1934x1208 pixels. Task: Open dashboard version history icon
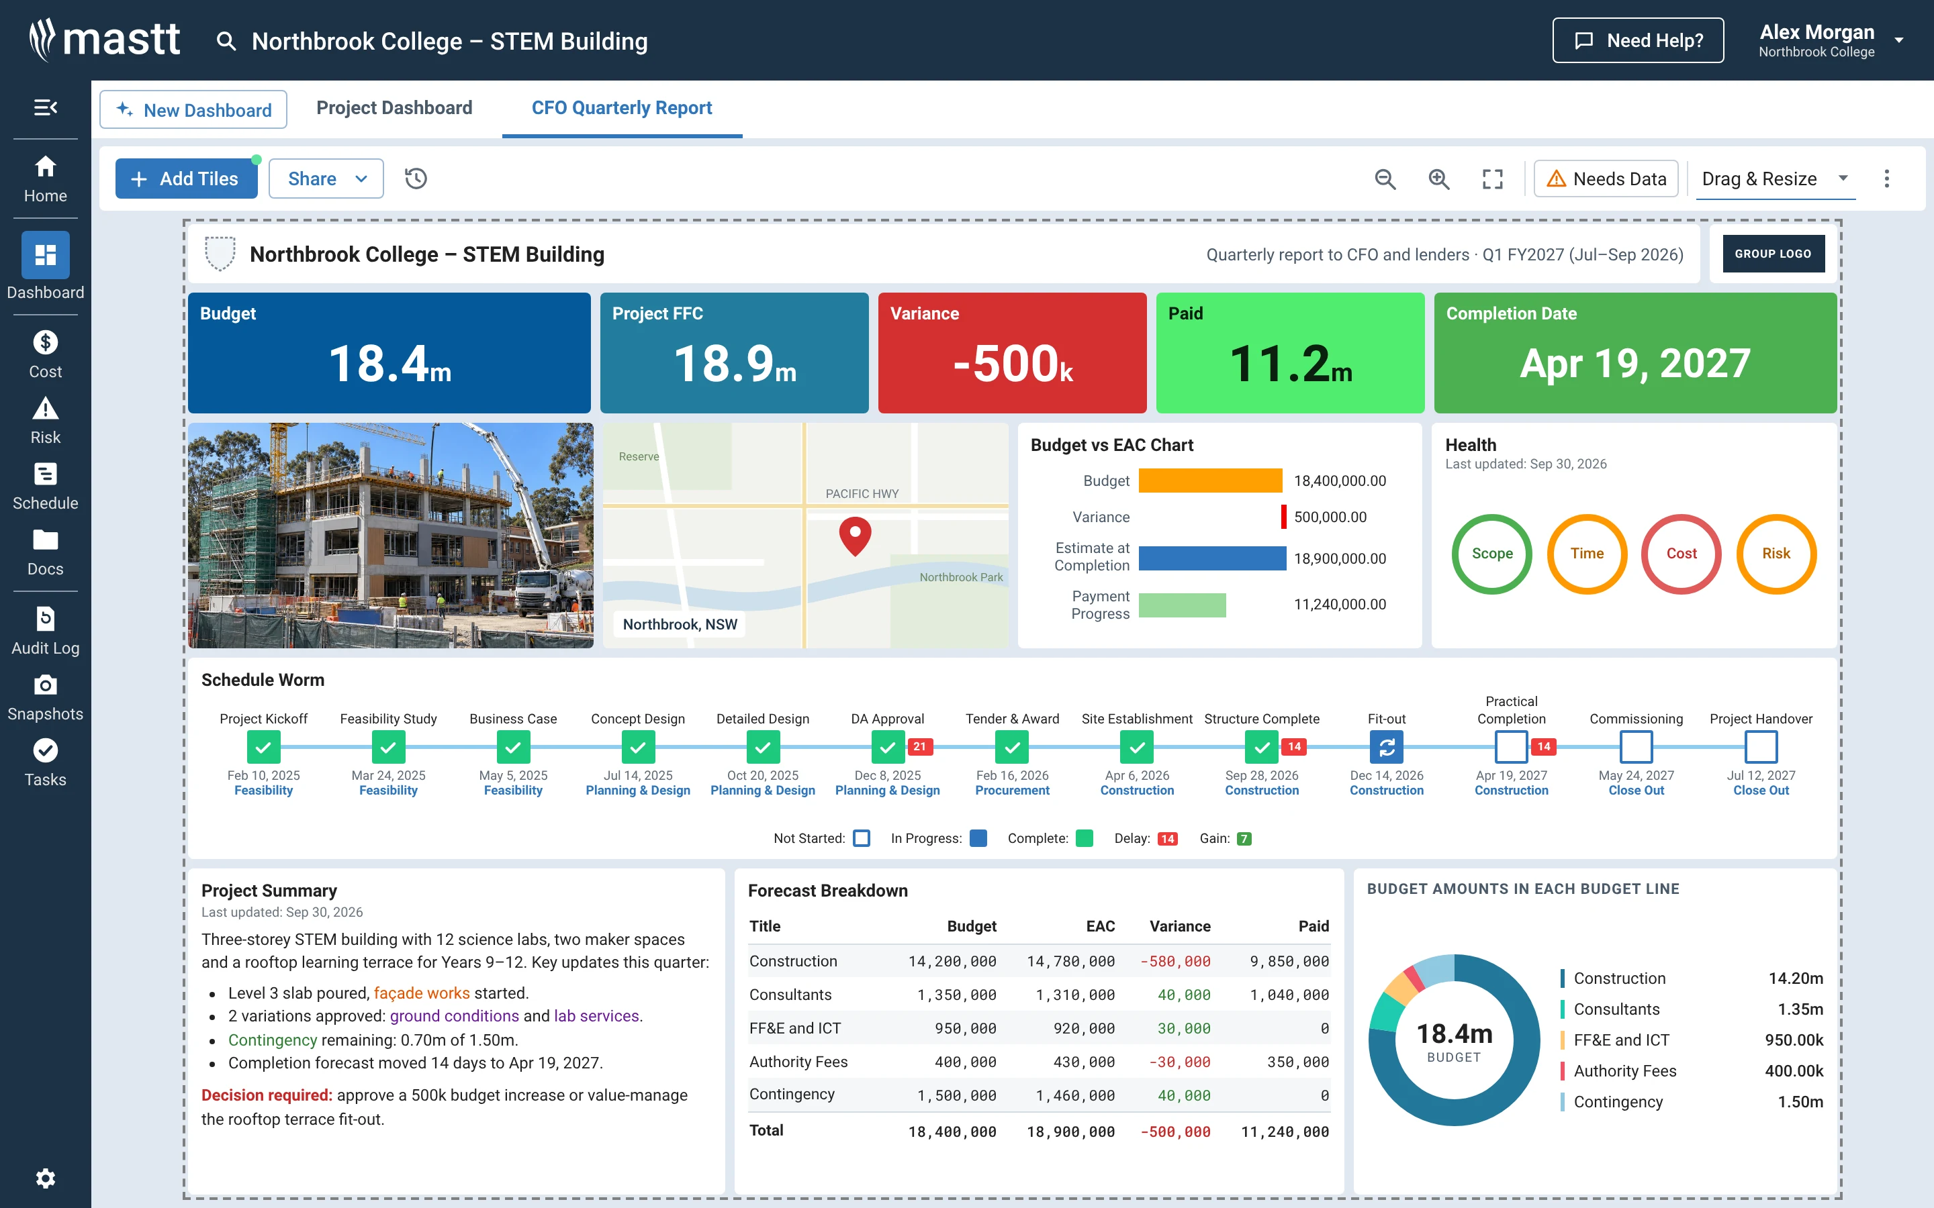click(416, 178)
